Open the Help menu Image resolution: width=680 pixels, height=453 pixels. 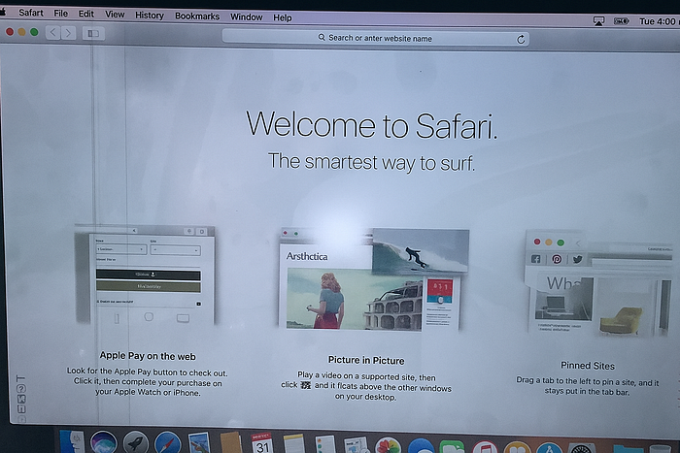(x=283, y=17)
